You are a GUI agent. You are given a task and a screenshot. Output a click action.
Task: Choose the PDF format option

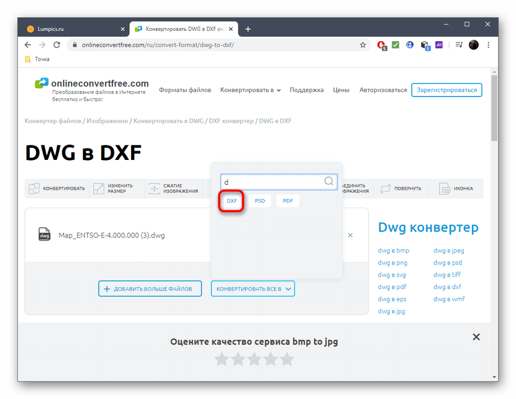(x=288, y=201)
